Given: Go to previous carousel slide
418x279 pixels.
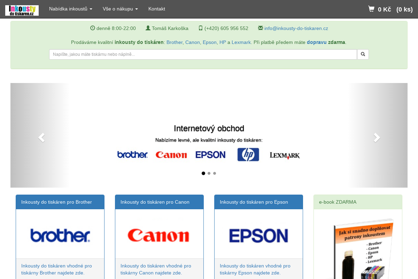Looking at the screenshot, I should point(41,138).
